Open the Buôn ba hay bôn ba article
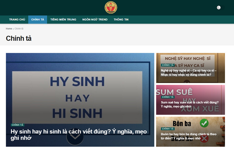Screen dimensions: 234x149 click(x=189, y=136)
